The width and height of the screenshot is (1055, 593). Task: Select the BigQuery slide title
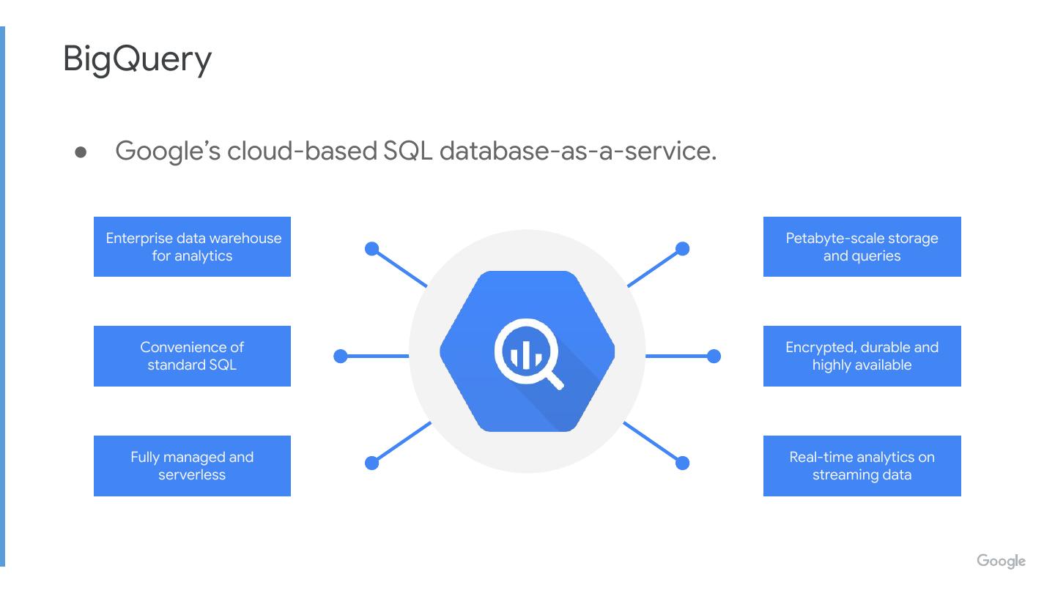pyautogui.click(x=138, y=59)
